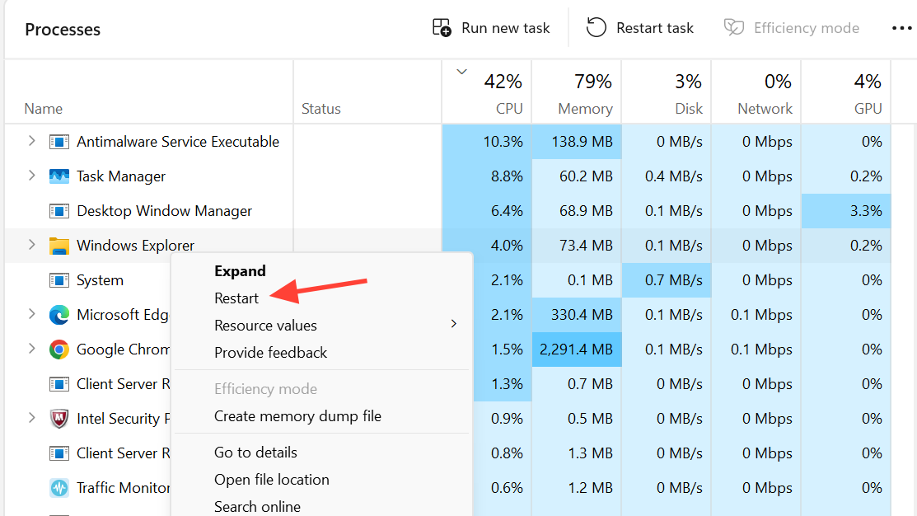
Task: Choose Restart from the context menu
Action: pyautogui.click(x=236, y=298)
